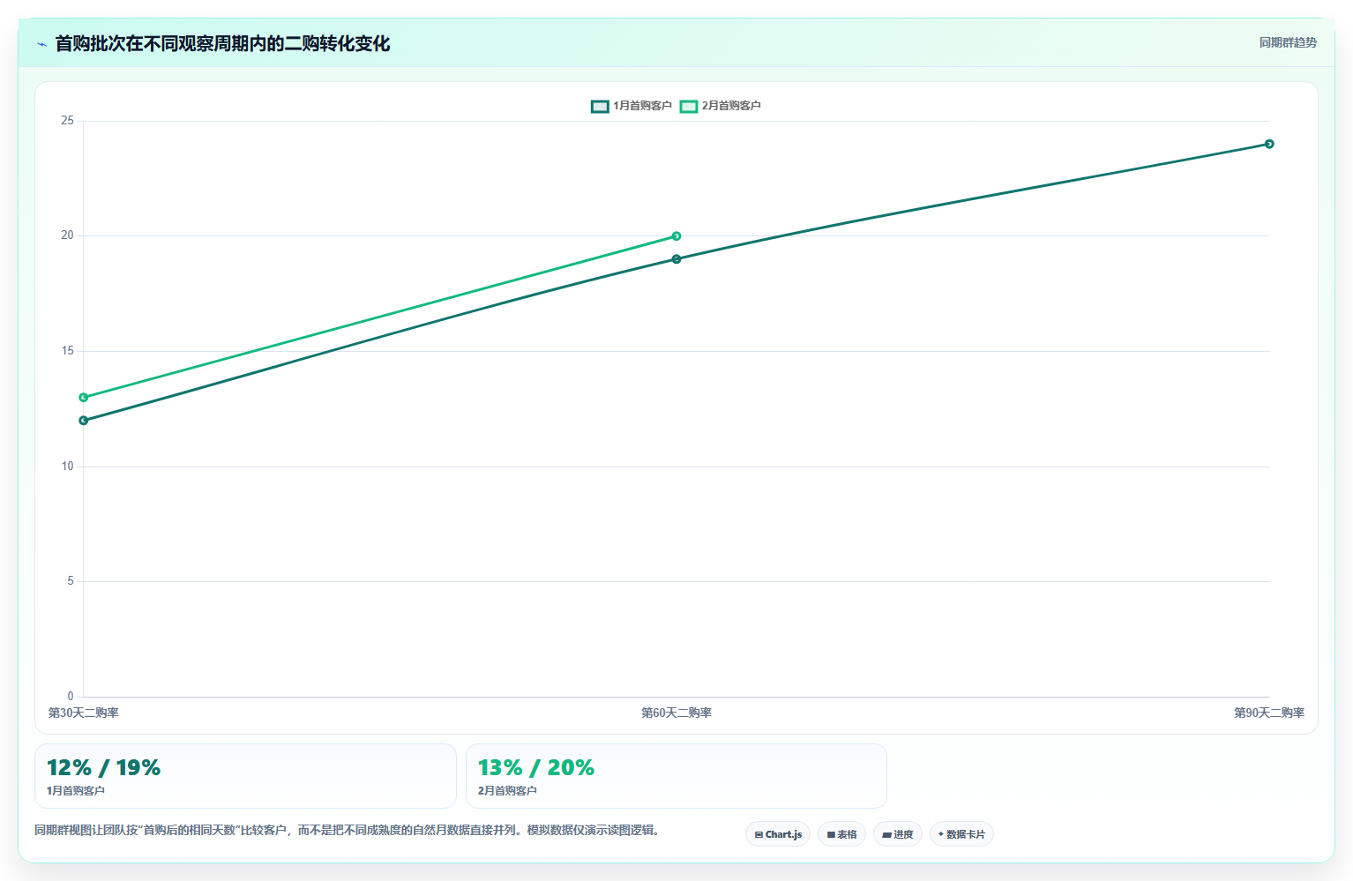Screen dimensions: 1353x881
Task: Select the January cohort point at 第90天二购率
Action: (1269, 144)
